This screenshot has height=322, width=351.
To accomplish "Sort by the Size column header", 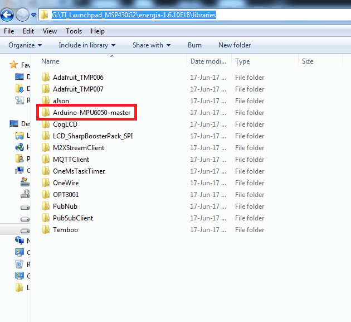I will click(x=308, y=61).
